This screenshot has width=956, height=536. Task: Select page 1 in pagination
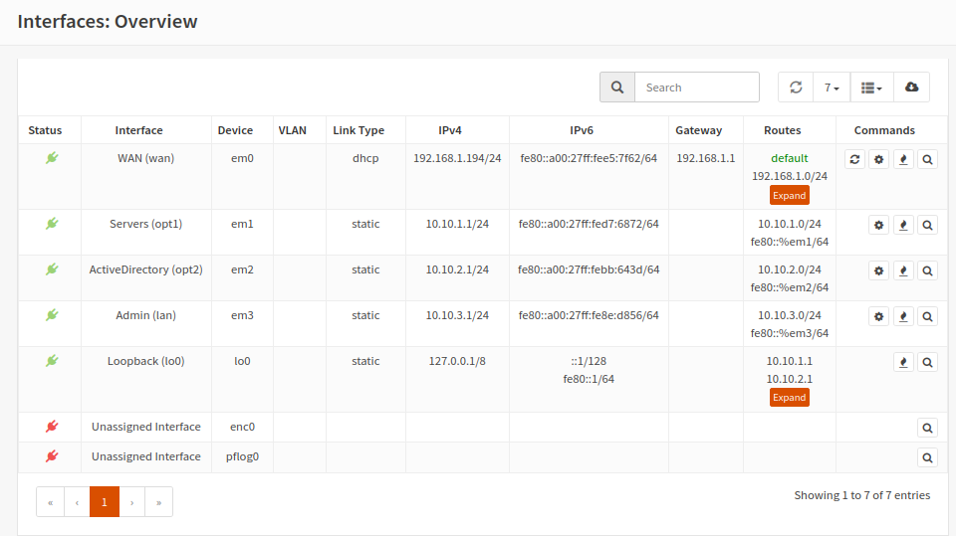(105, 502)
